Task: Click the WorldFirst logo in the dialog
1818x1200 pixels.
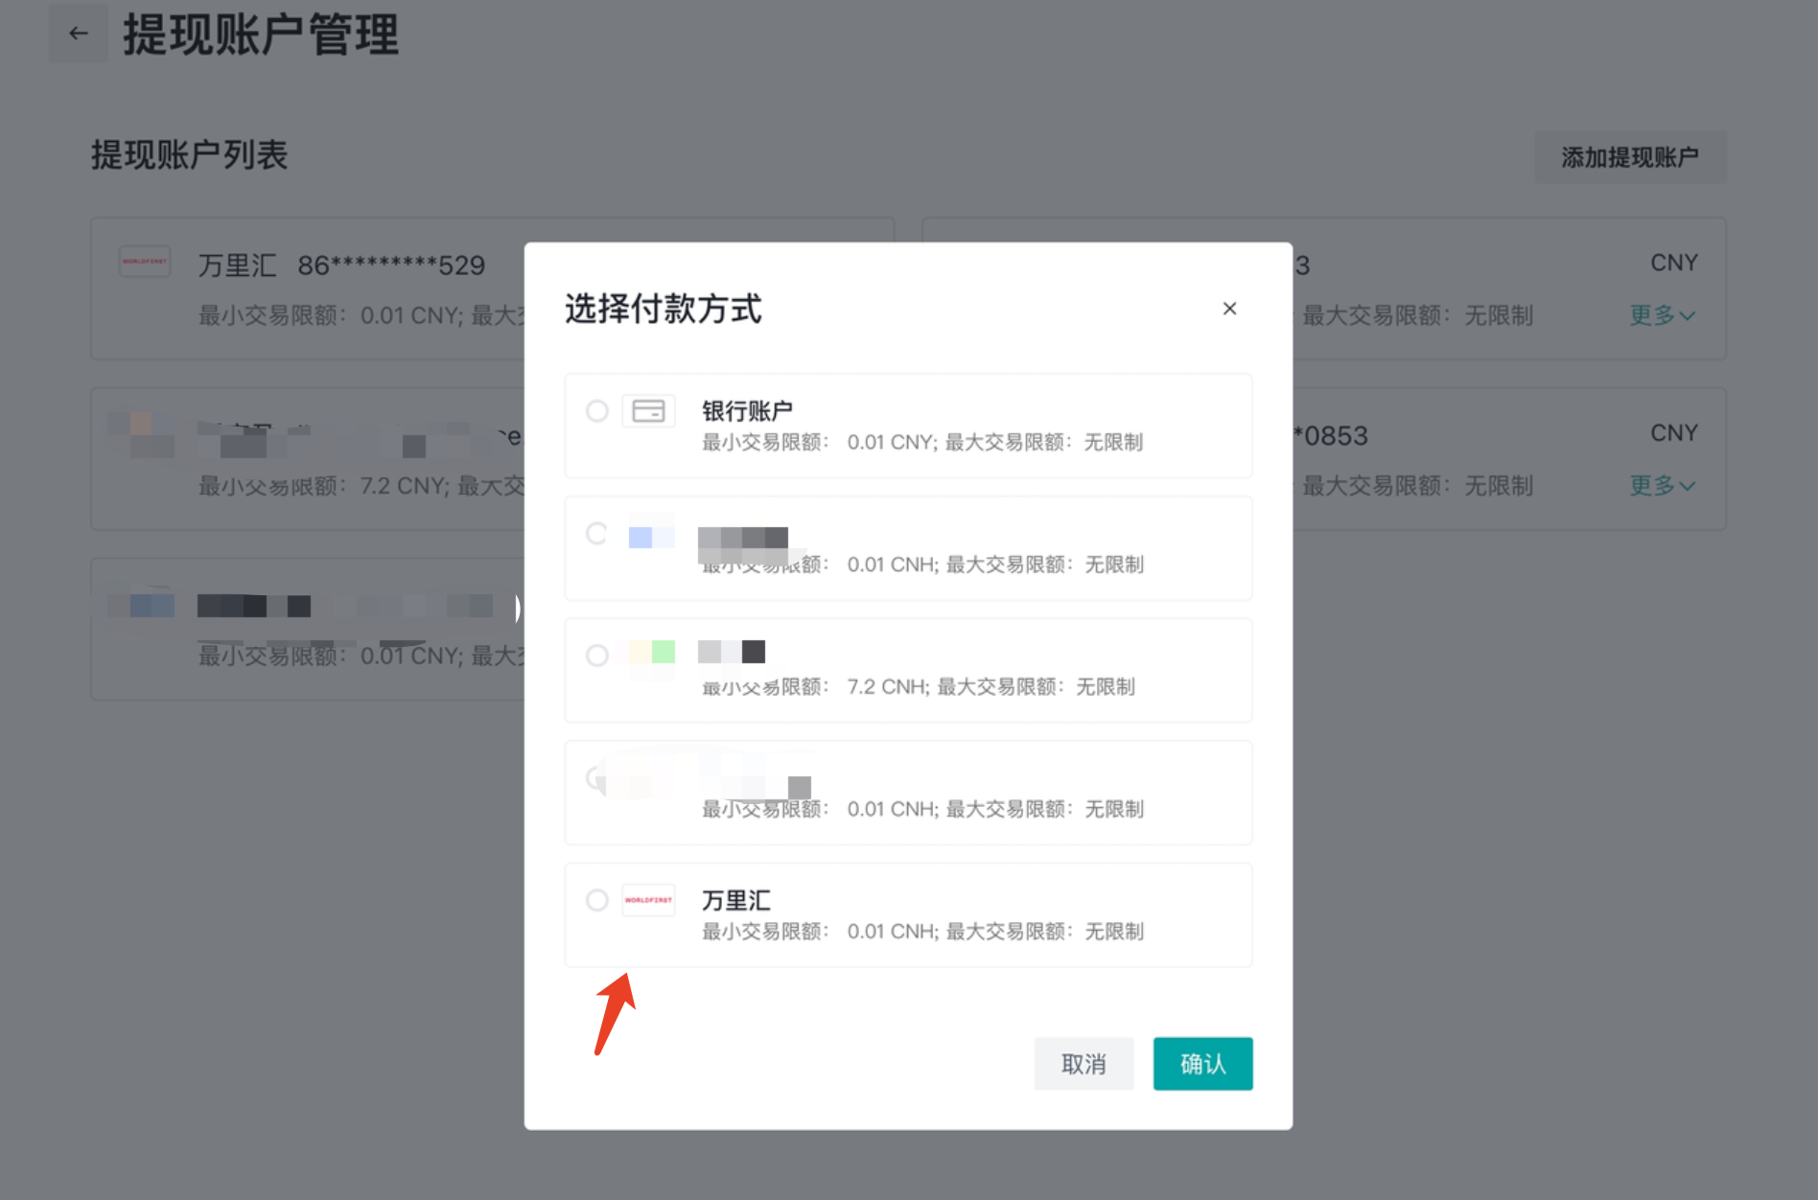Action: [x=648, y=900]
